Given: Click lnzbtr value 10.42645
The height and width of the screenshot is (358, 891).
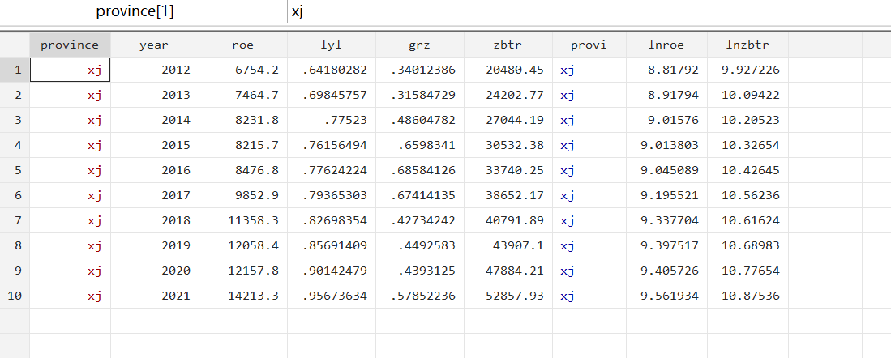Looking at the screenshot, I should click(x=747, y=170).
